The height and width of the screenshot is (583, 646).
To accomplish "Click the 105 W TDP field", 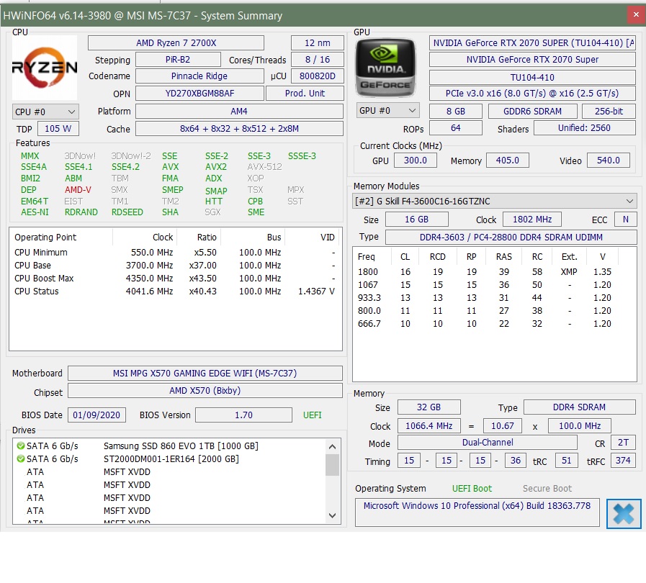I will coord(58,128).
